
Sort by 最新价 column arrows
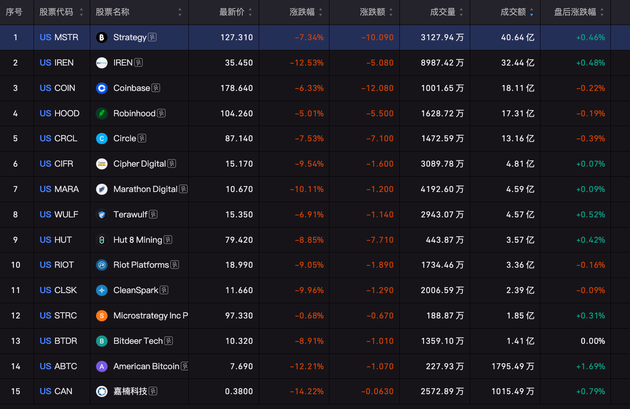click(x=250, y=12)
